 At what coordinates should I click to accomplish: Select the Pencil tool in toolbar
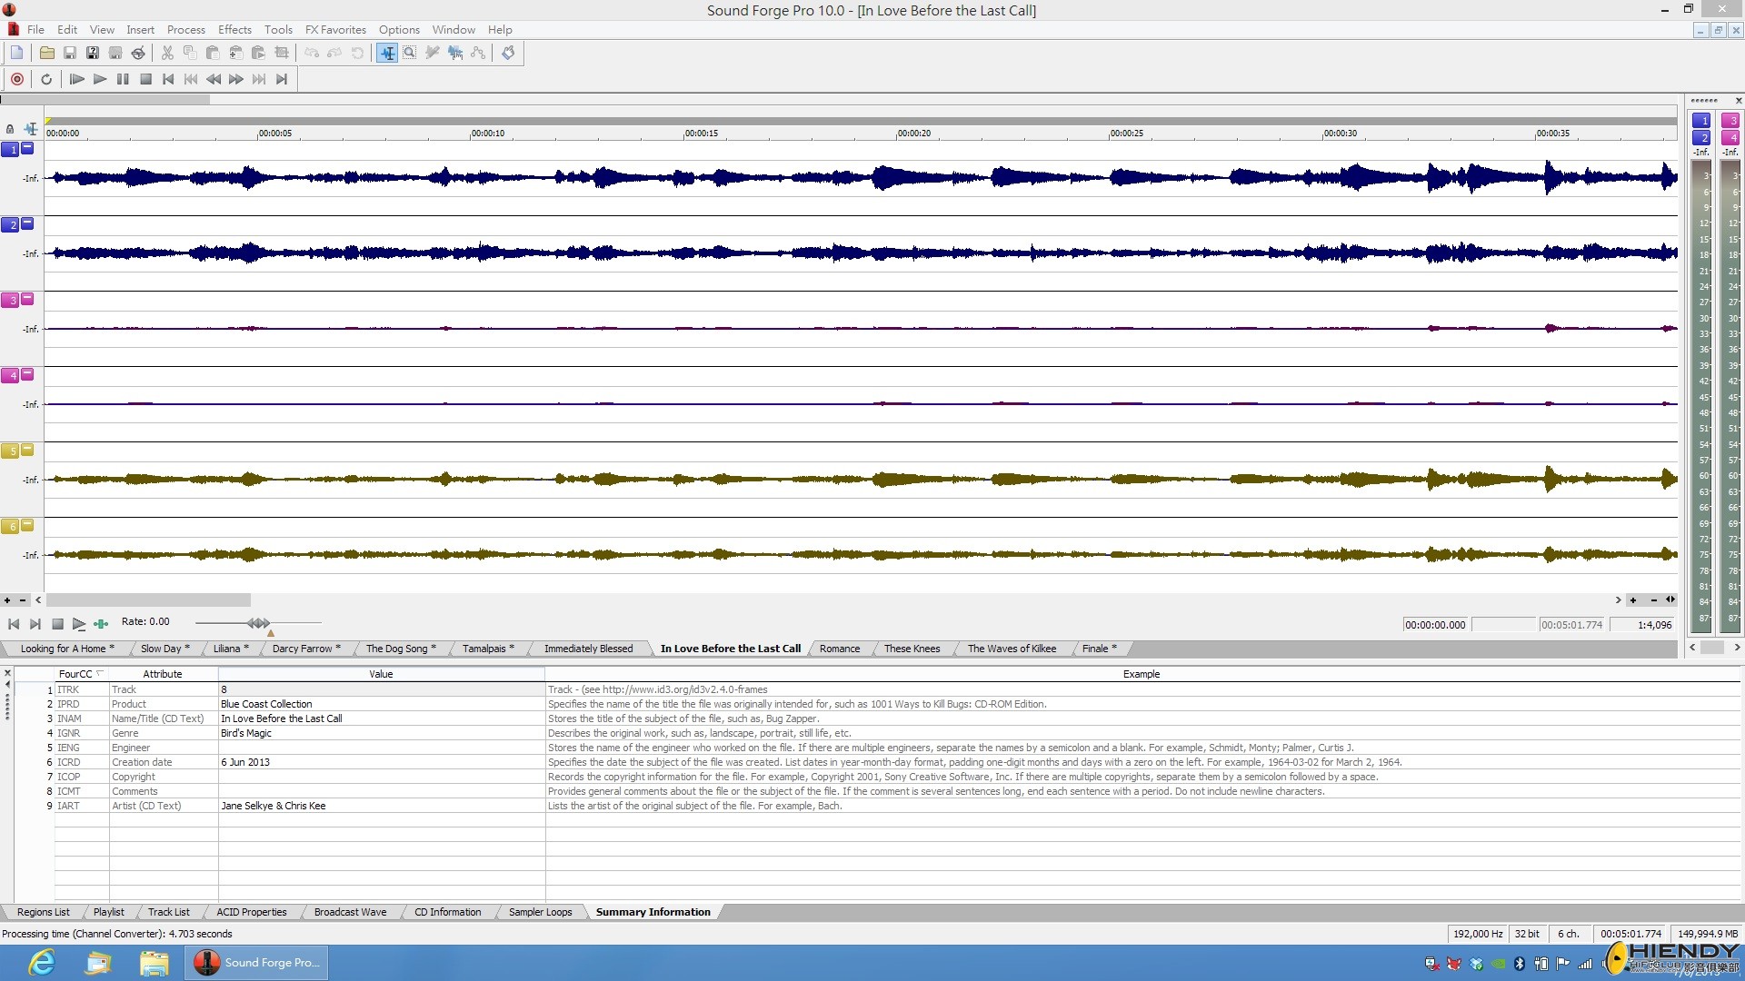[x=433, y=53]
